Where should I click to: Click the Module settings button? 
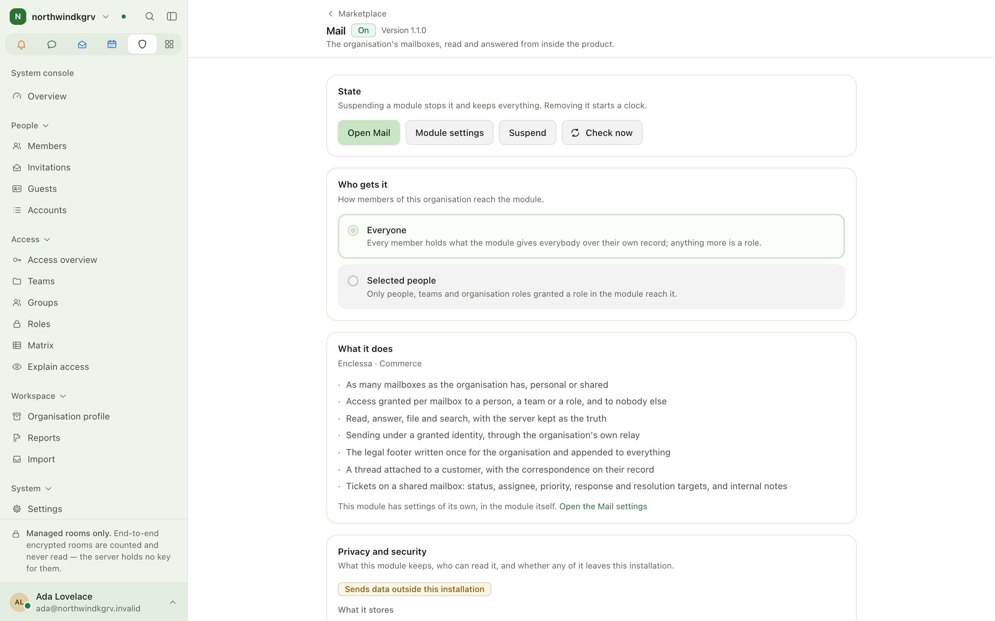click(449, 133)
